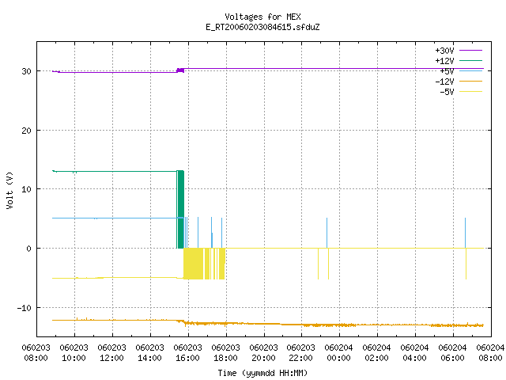
Task: Click the y-axis tick value 30
Action: click(x=26, y=71)
